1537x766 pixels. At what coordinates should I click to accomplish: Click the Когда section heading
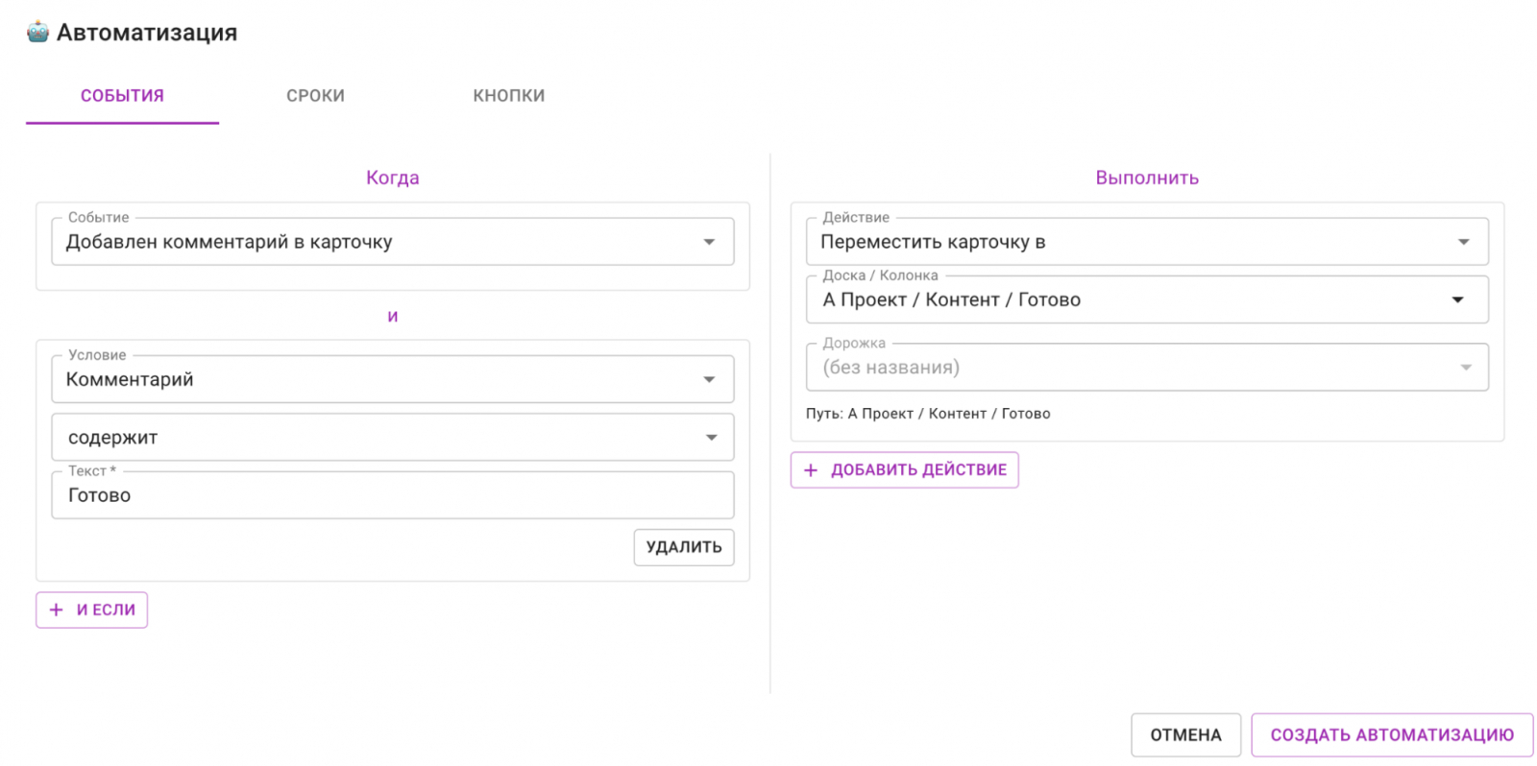392,178
